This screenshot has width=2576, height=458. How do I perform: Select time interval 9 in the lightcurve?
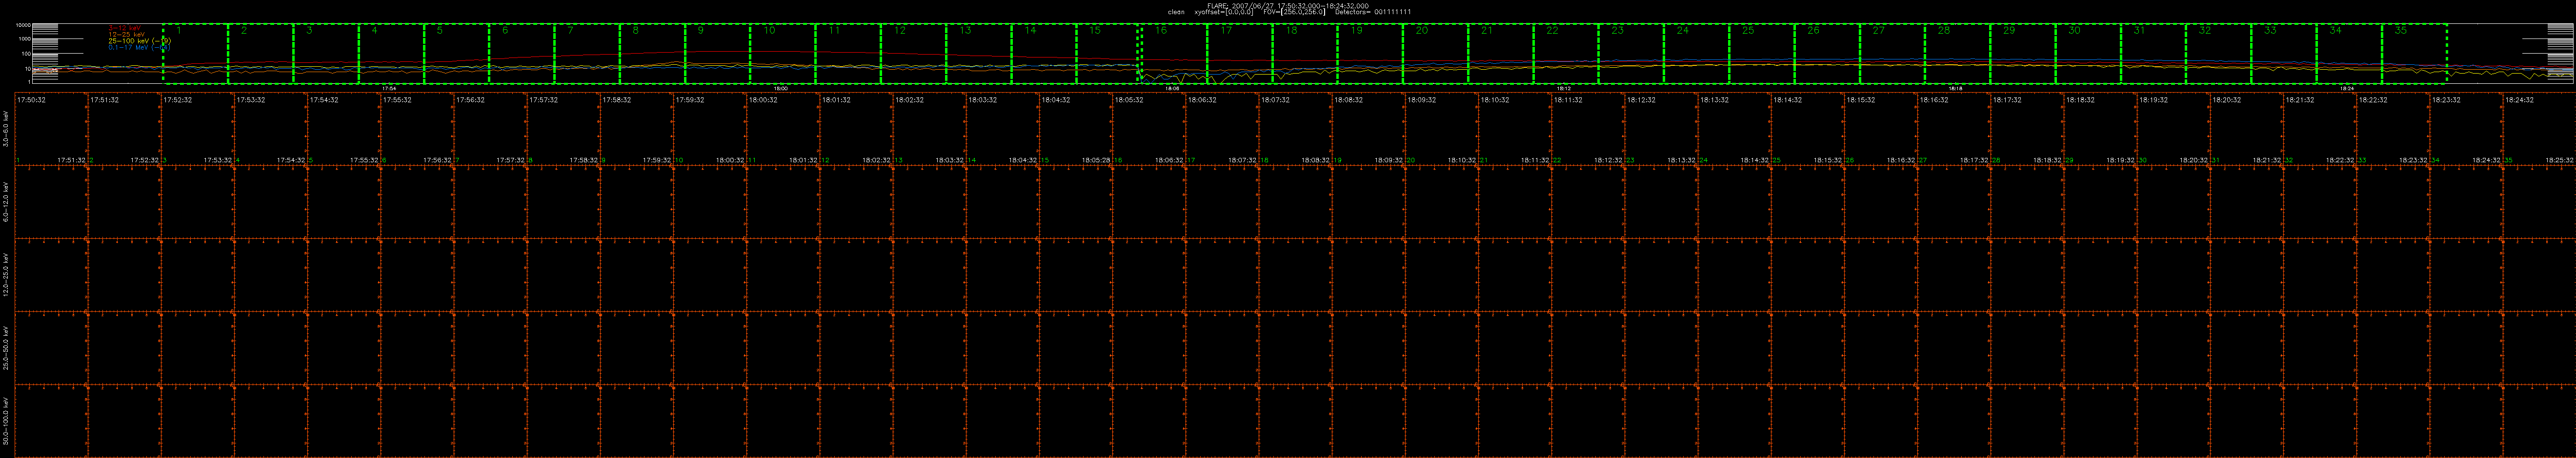point(717,54)
